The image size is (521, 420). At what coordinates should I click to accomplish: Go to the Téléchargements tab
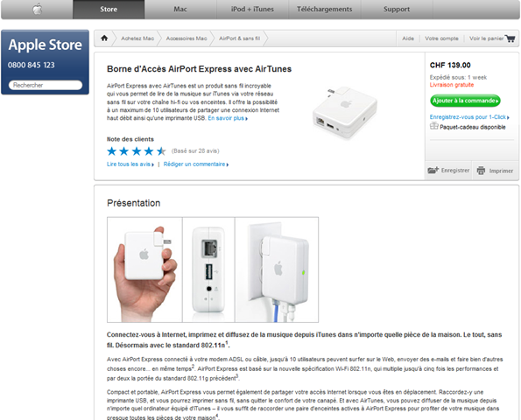(x=325, y=10)
